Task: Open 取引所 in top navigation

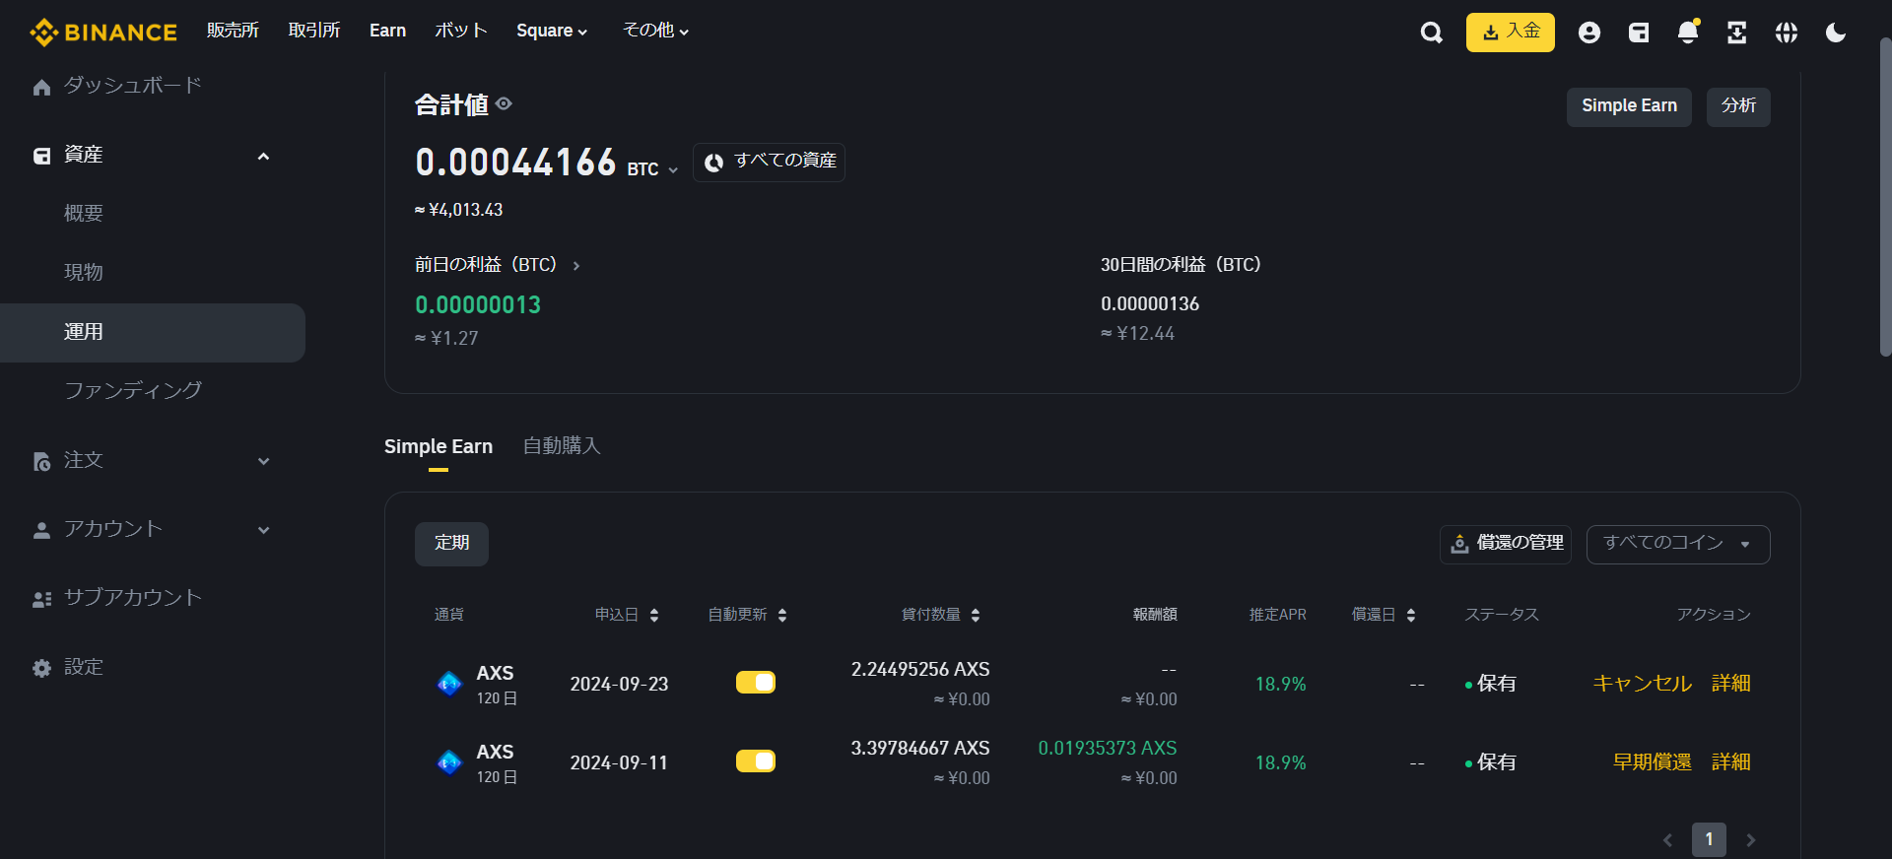Action: [x=314, y=31]
